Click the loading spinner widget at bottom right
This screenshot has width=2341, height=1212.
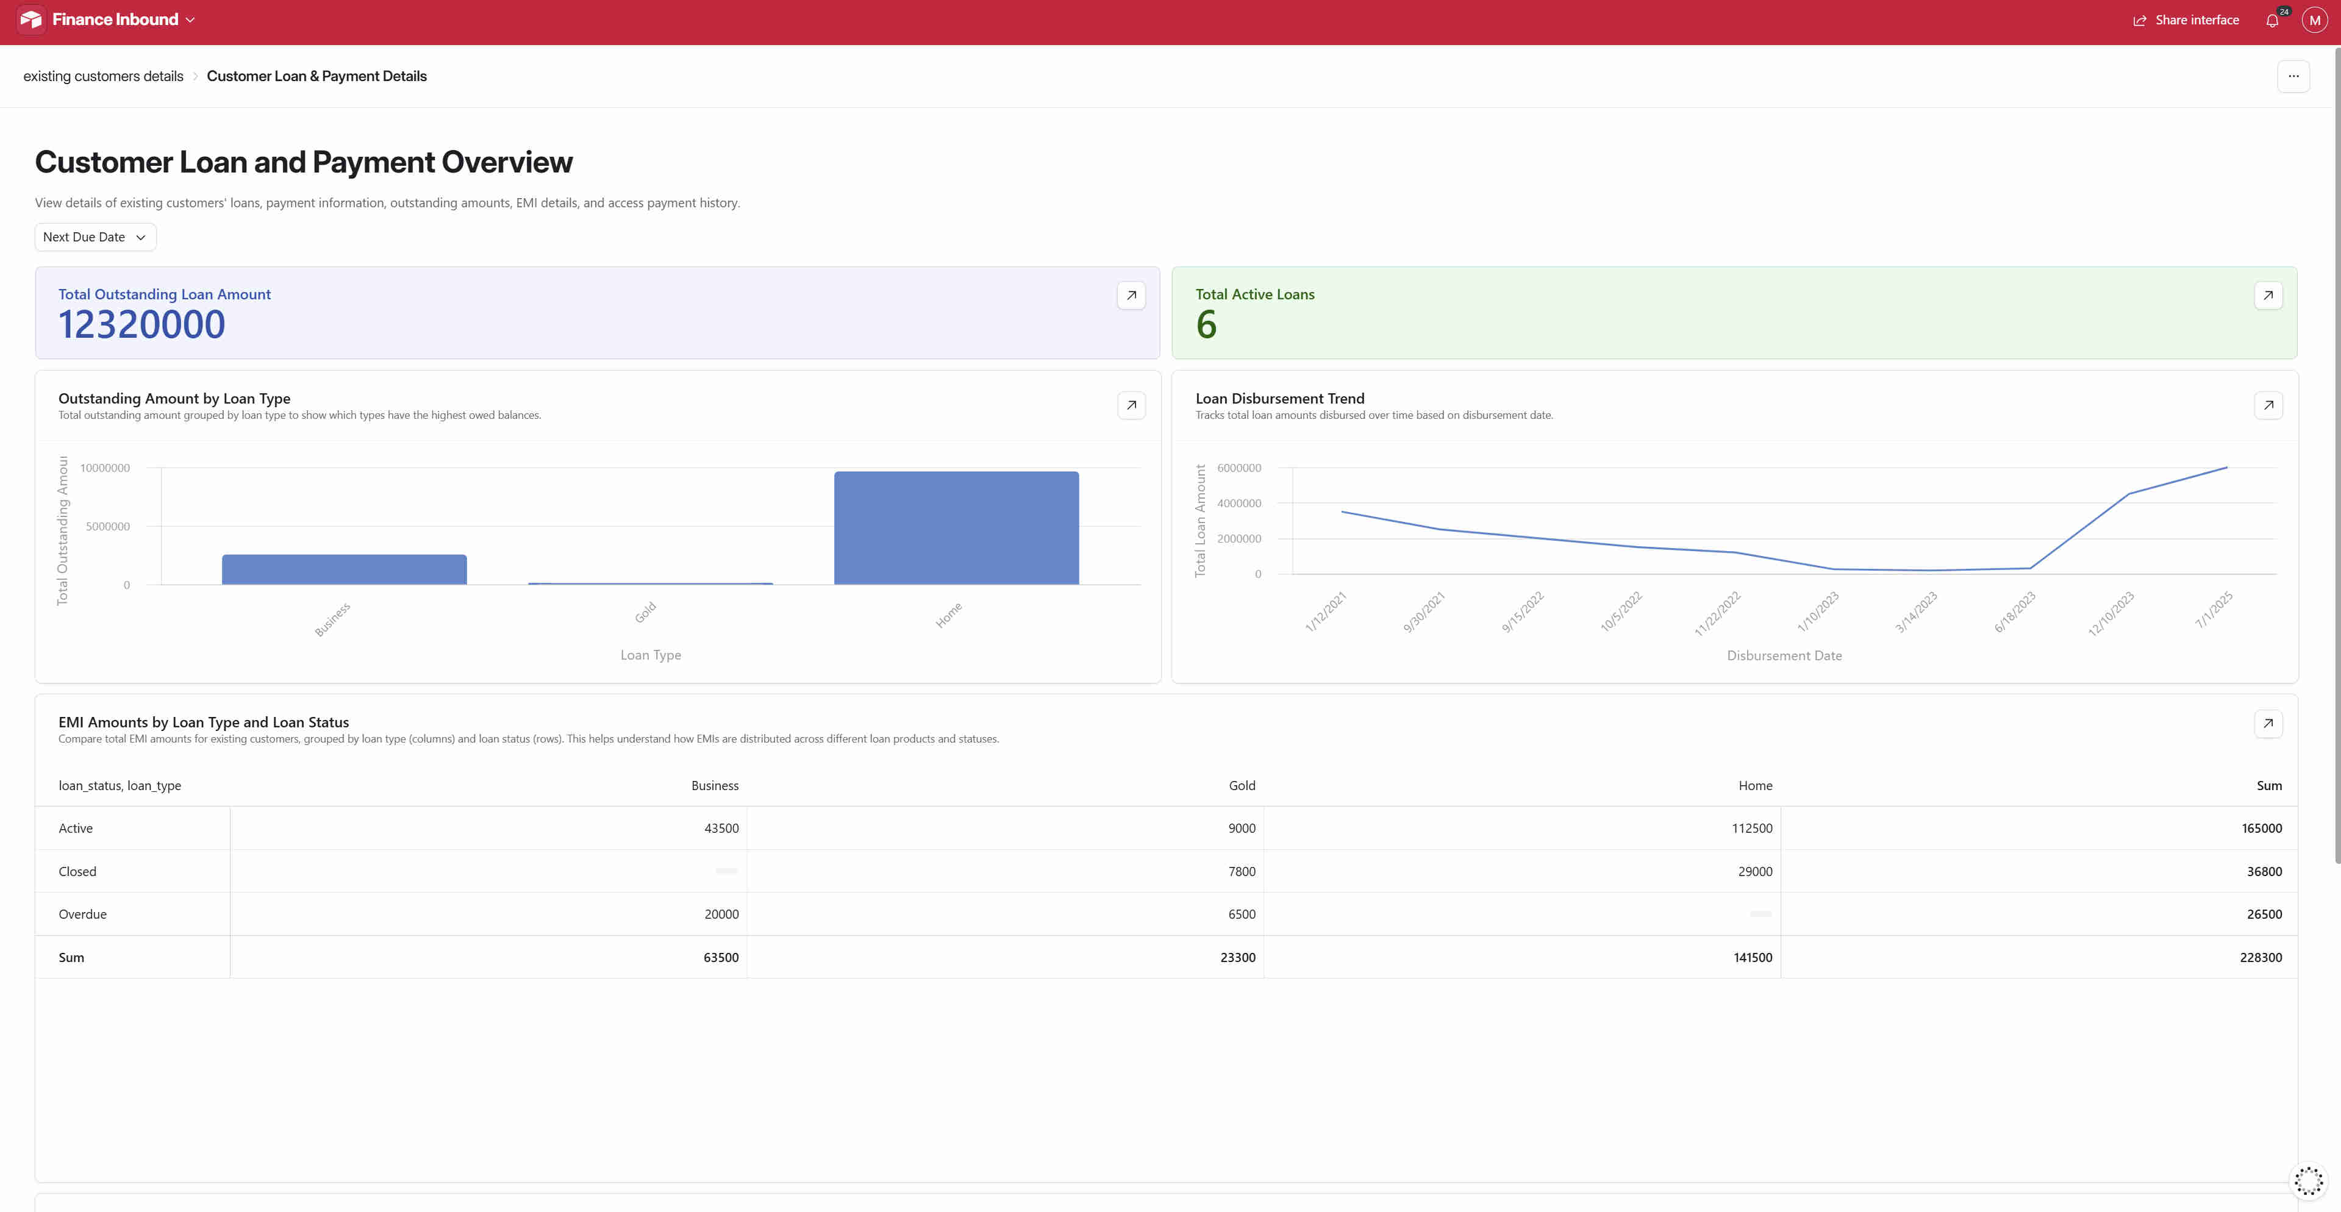click(x=2308, y=1181)
